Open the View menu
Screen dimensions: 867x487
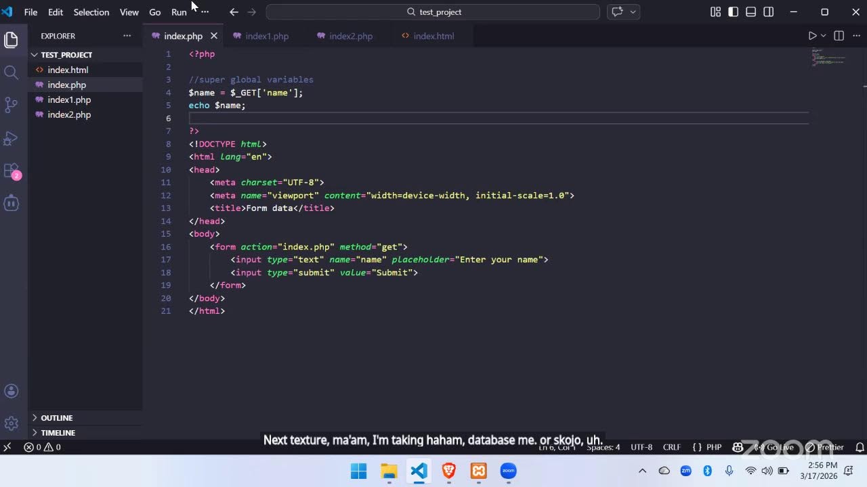pos(129,12)
